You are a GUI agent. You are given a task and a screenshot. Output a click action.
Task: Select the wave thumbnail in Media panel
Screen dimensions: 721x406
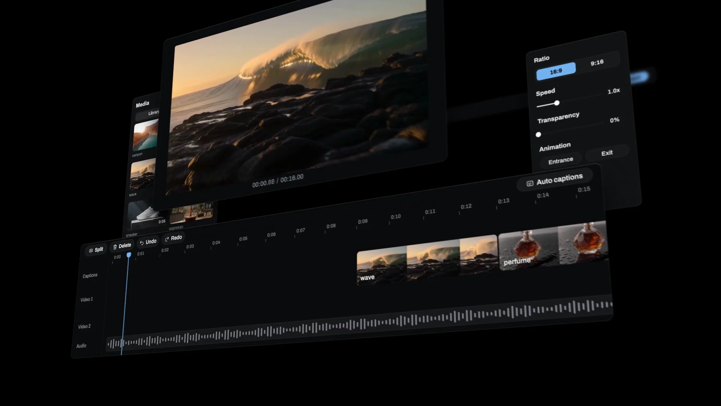point(143,175)
